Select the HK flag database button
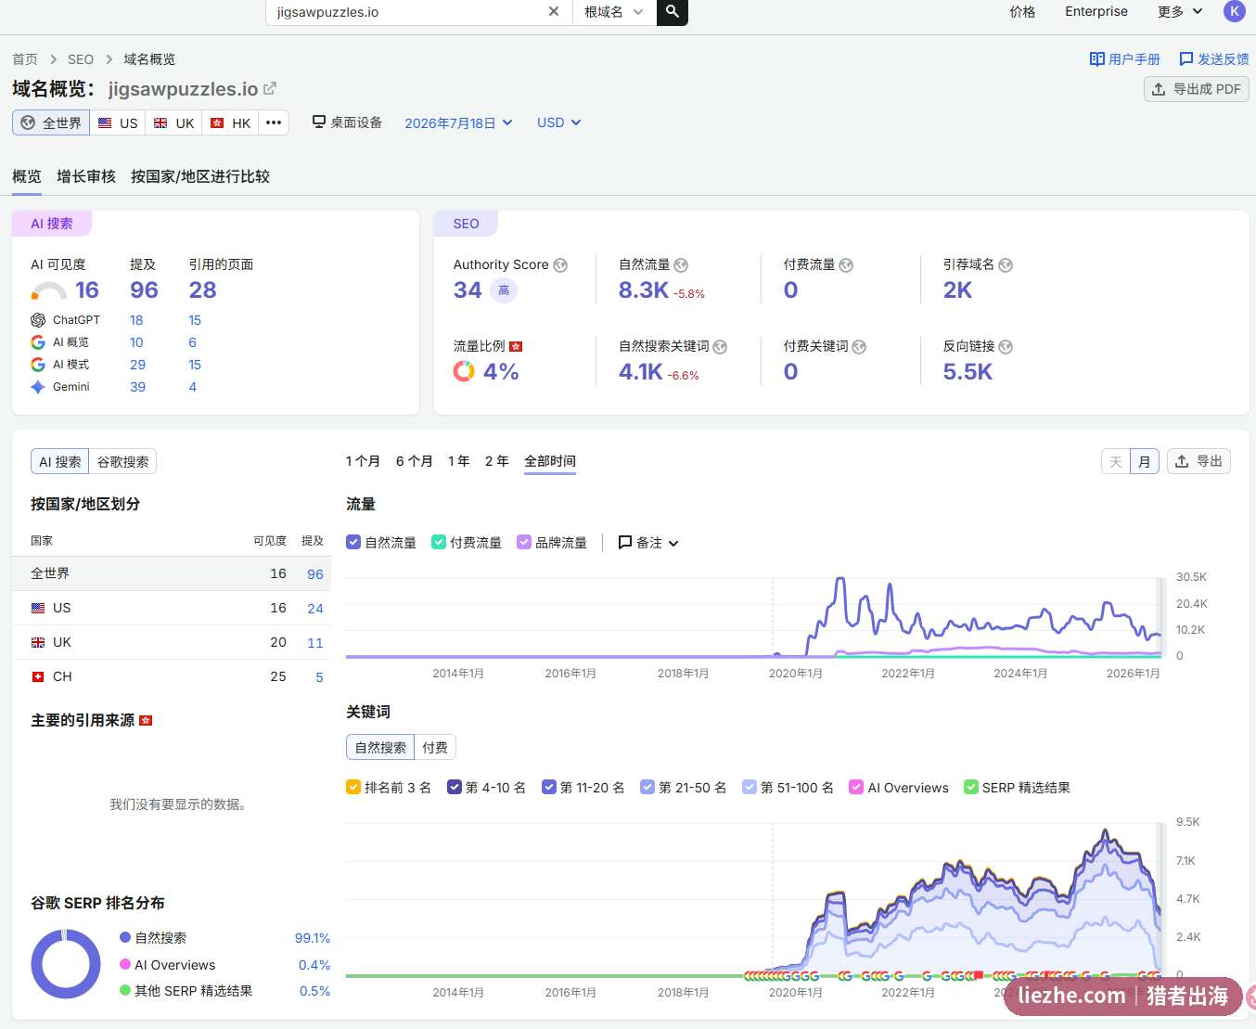The height and width of the screenshot is (1029, 1256). 230,122
